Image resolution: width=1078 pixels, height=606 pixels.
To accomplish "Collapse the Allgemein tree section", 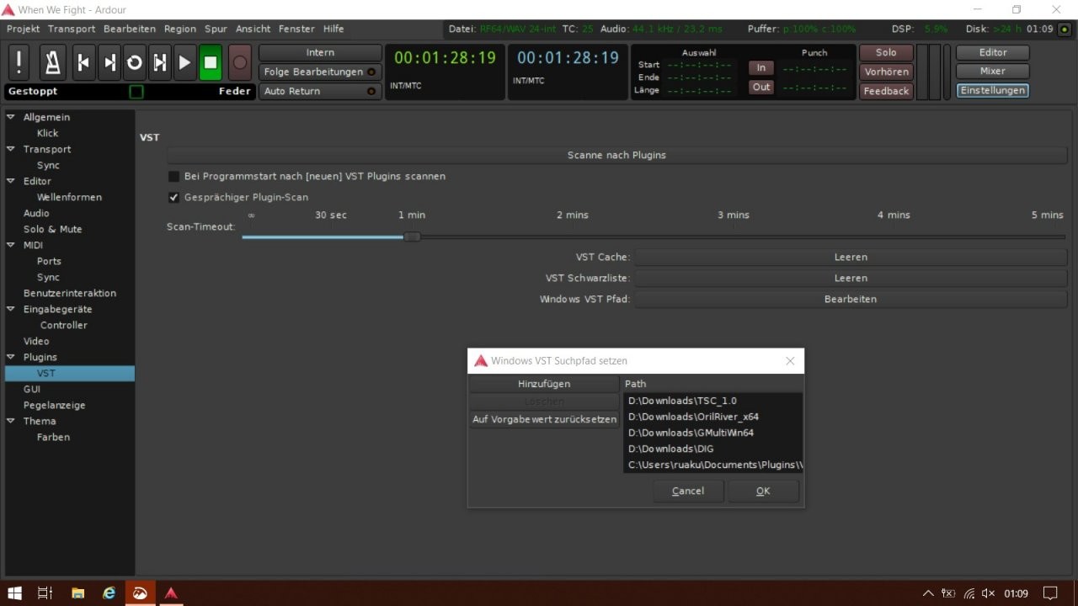I will tap(11, 117).
